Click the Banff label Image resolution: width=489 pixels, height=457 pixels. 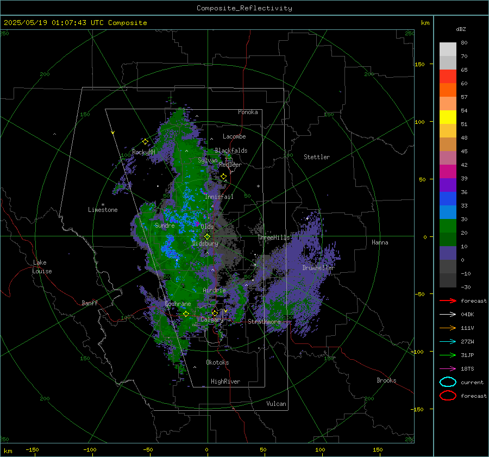(90, 303)
